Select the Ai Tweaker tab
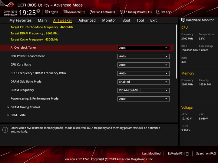Image resolution: width=218 pixels, height=163 pixels. (x=63, y=21)
